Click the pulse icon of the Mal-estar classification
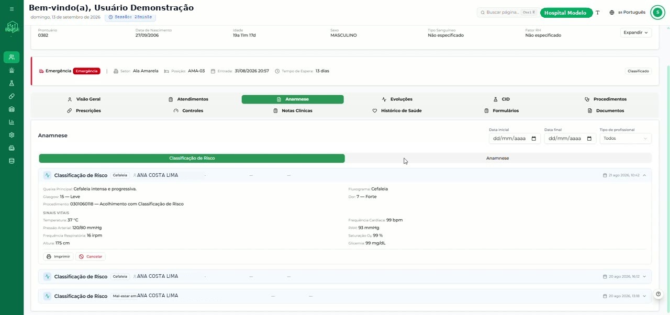 pos(47,296)
